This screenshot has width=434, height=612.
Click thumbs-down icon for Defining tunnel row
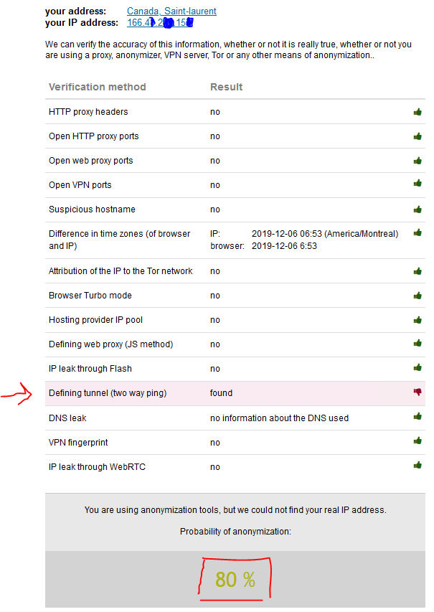click(x=418, y=392)
